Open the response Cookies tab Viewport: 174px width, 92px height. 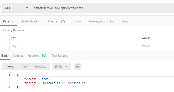pyautogui.click(x=18, y=55)
